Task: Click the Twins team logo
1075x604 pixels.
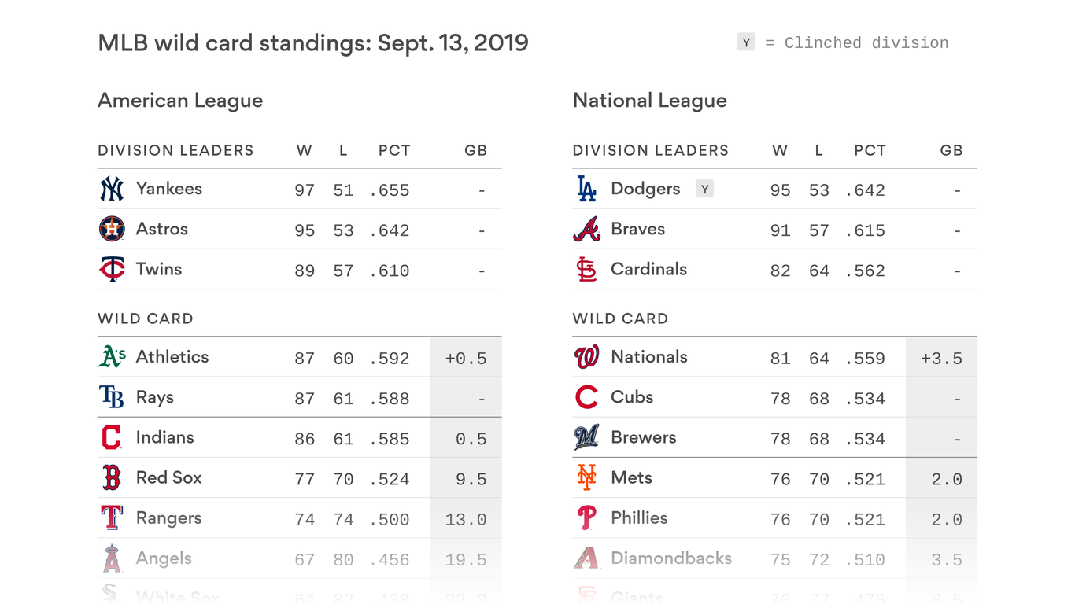Action: click(x=112, y=269)
